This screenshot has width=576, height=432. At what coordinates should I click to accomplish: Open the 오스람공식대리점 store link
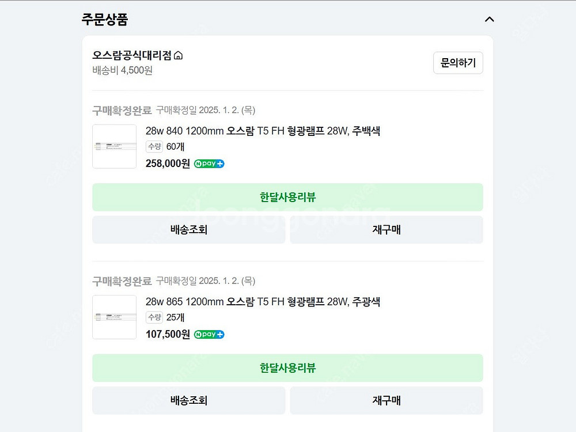[132, 55]
